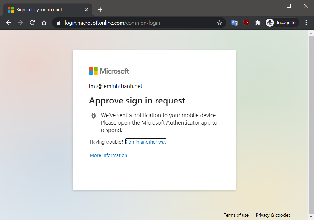Bookmark this page with the star icon
The image size is (314, 220).
click(220, 23)
